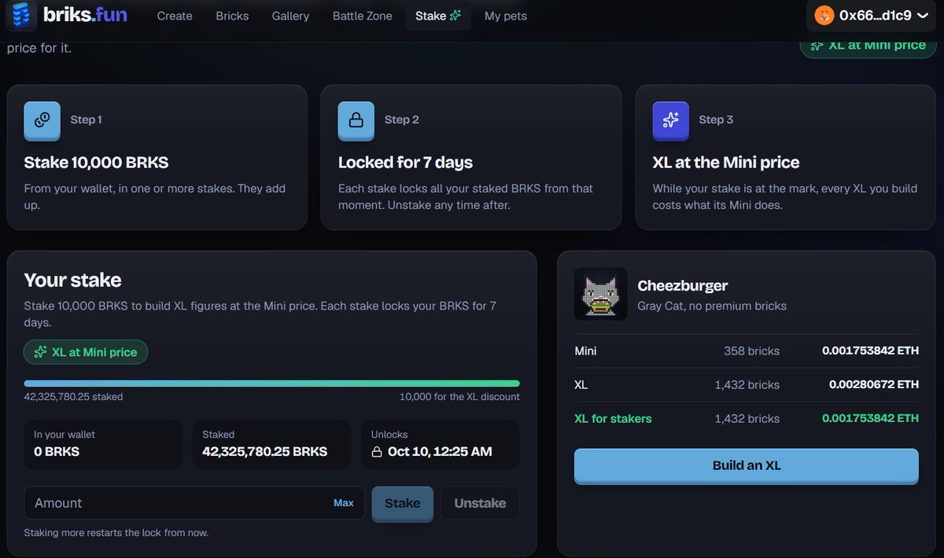Focus the Amount input field
This screenshot has width=944, height=558.
pos(194,503)
